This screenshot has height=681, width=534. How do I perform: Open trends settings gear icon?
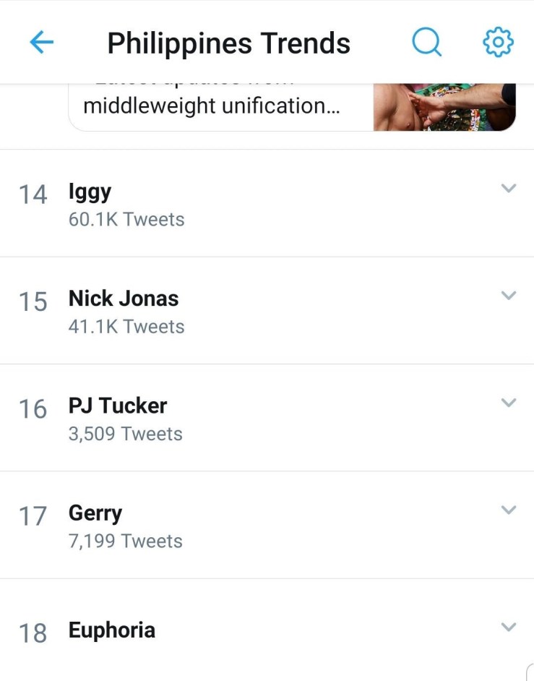[498, 43]
